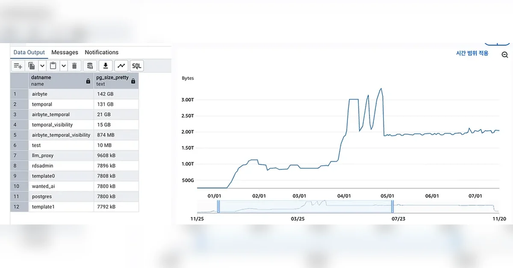
Task: Click the zoom out magnifier icon
Action: [x=505, y=55]
